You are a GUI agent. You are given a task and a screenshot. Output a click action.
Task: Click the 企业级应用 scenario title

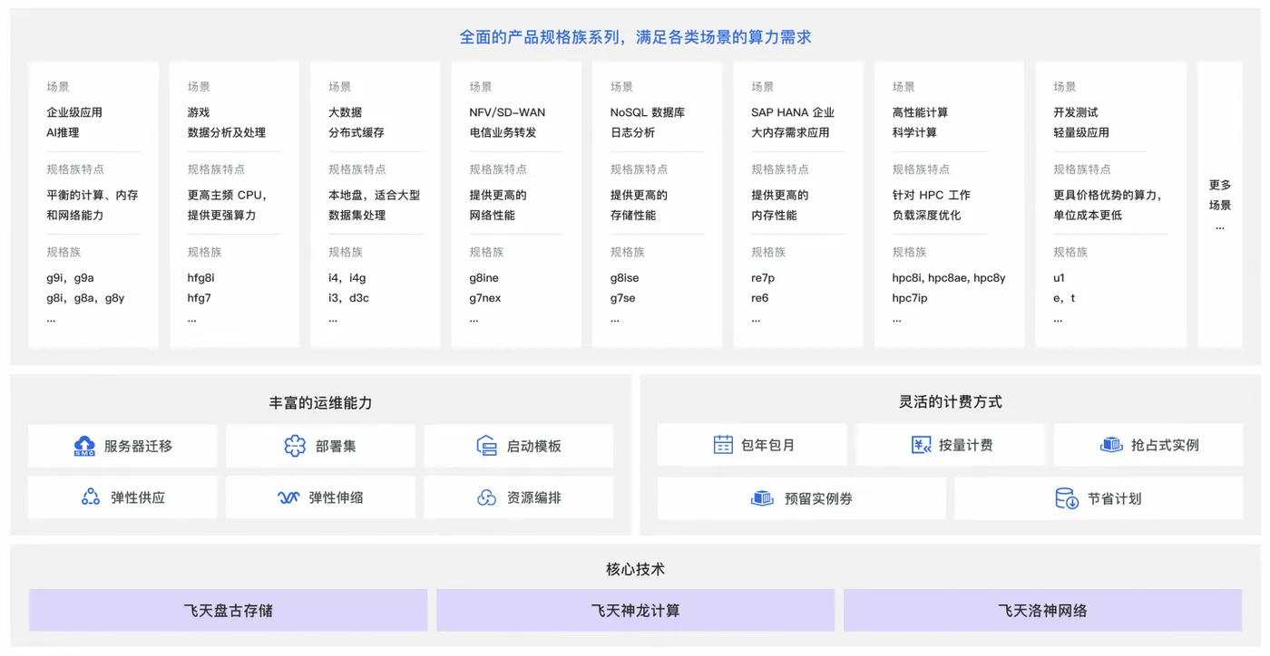pyautogui.click(x=74, y=112)
